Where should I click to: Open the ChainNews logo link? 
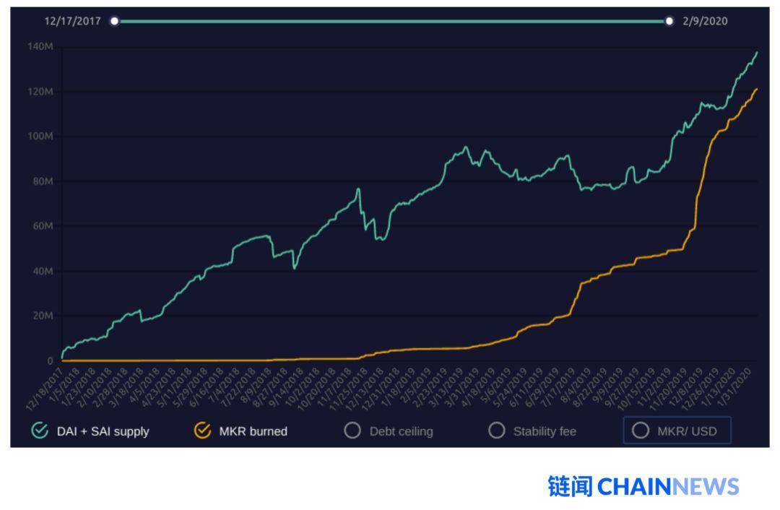(x=643, y=487)
